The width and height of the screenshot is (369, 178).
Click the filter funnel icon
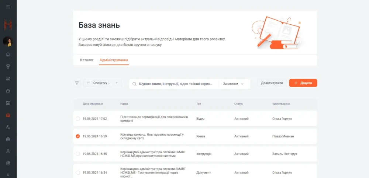click(x=77, y=83)
